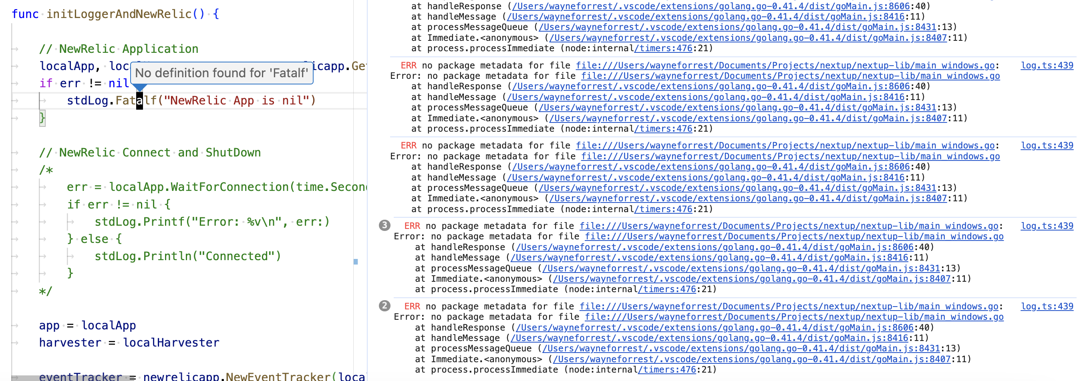Click the 'No definition found for Fatalf' tooltip

pos(221,73)
